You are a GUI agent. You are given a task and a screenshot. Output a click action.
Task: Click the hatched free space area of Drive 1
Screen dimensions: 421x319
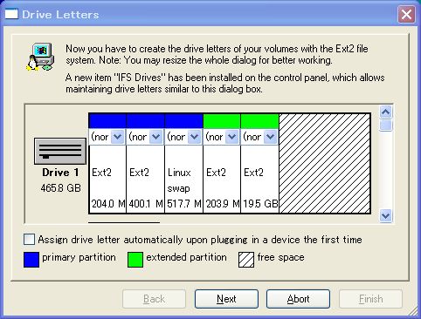tap(324, 163)
